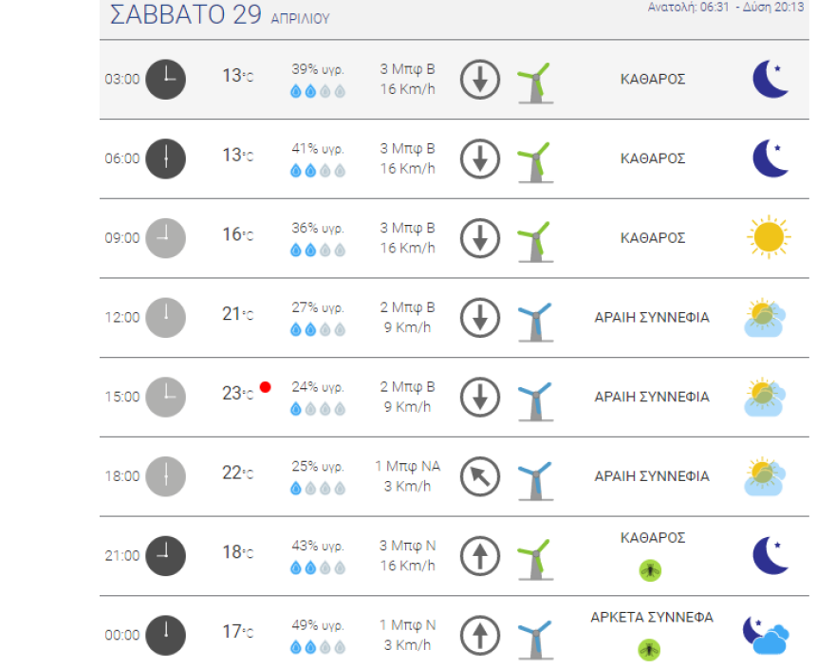This screenshot has width=835, height=669.
Task: Click the green windmill icon at 06:00
Action: click(534, 160)
